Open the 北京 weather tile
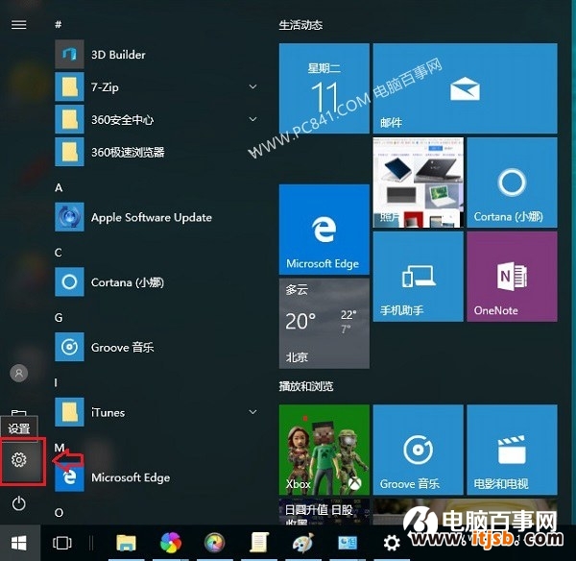 pos(324,324)
